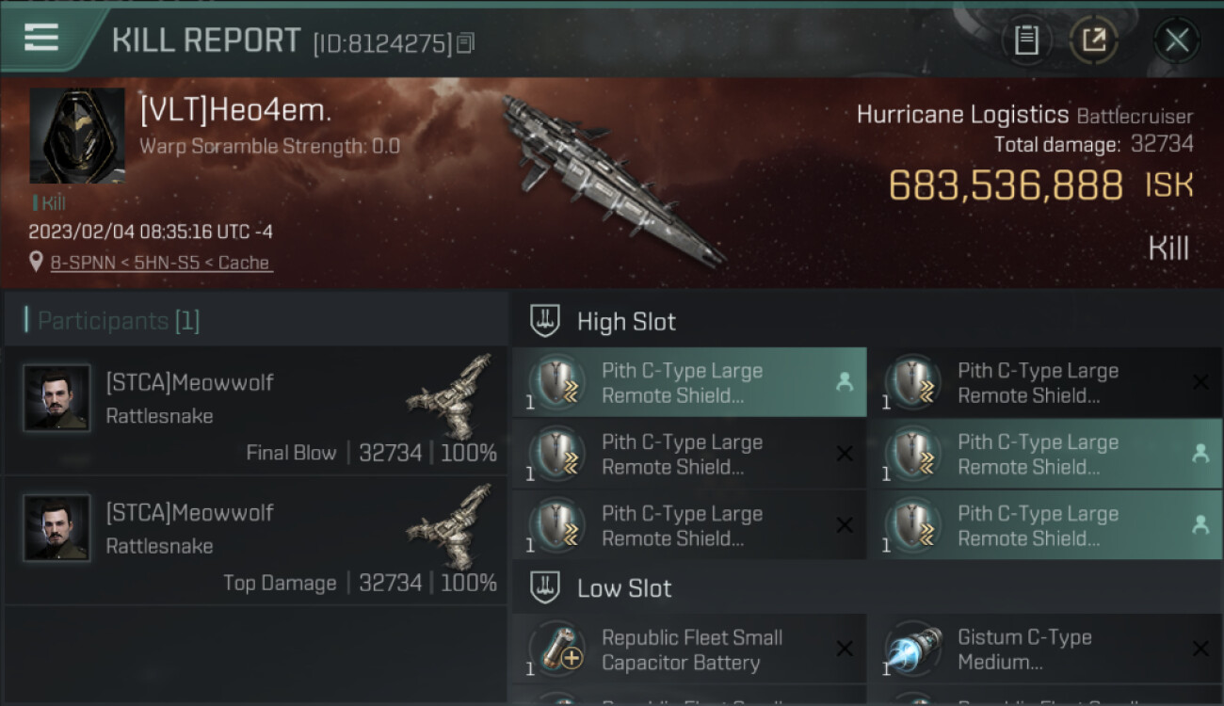The width and height of the screenshot is (1224, 706).
Task: Click the location pin icon
Action: tap(37, 262)
